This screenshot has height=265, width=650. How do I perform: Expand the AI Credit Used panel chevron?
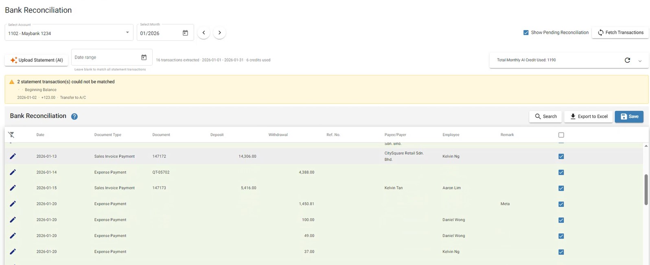pos(640,61)
